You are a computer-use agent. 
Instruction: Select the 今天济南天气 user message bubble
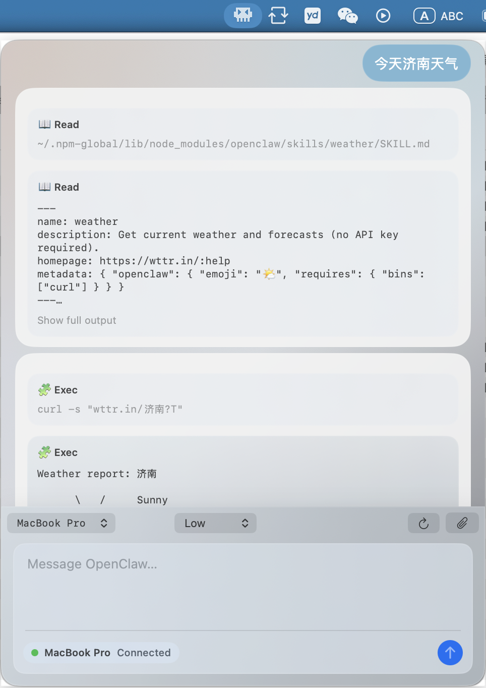tap(416, 64)
